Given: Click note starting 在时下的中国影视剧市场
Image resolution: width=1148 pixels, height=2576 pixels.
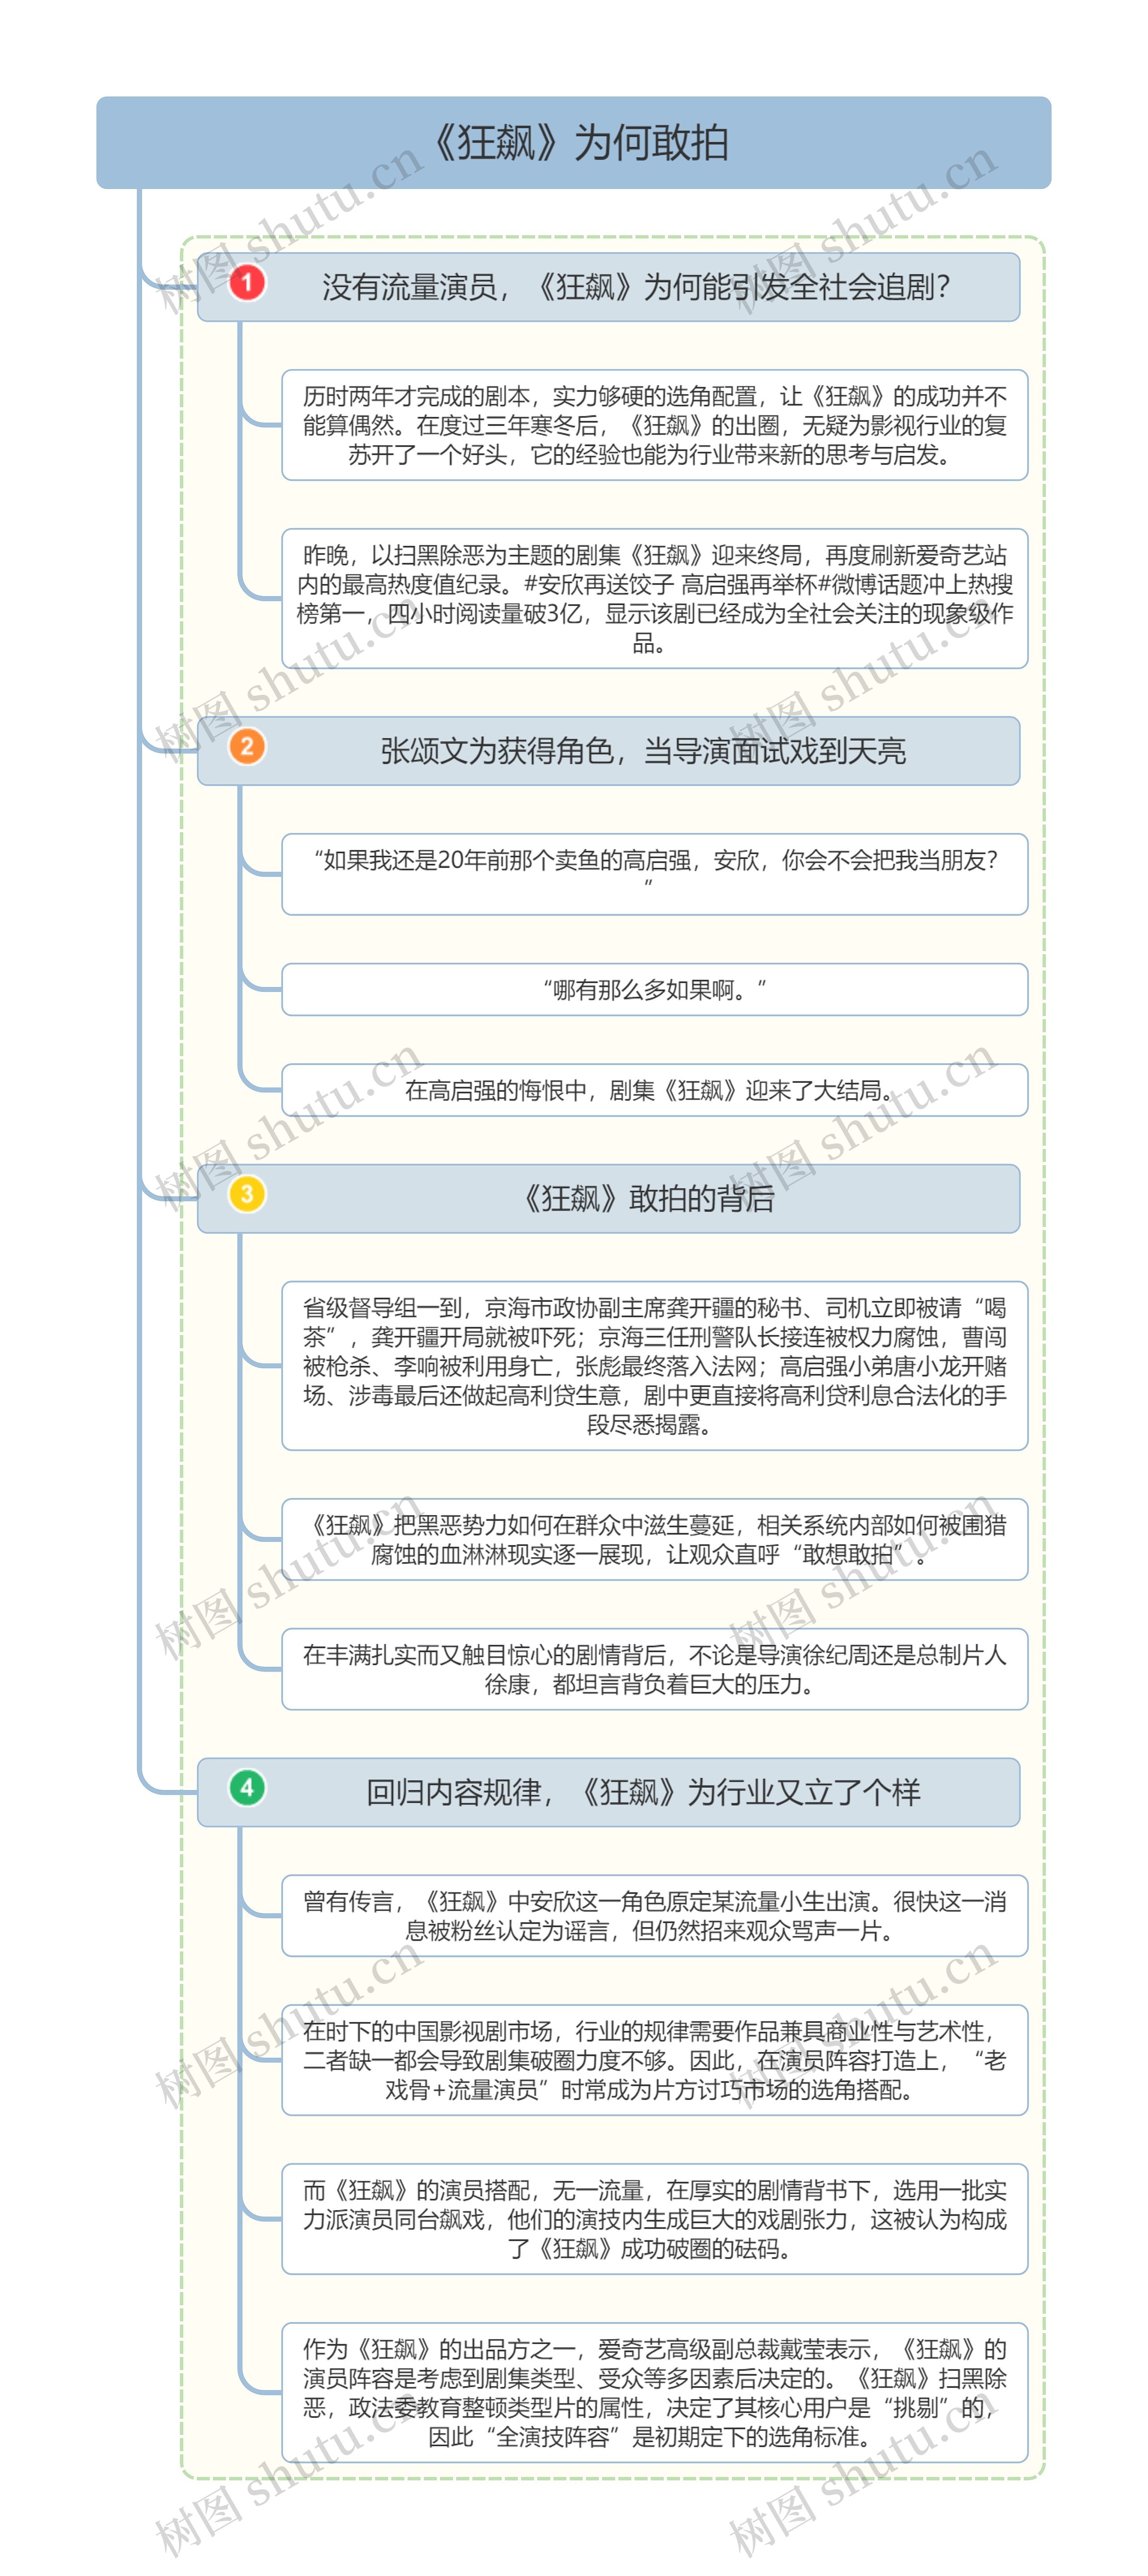Looking at the screenshot, I should [655, 2060].
